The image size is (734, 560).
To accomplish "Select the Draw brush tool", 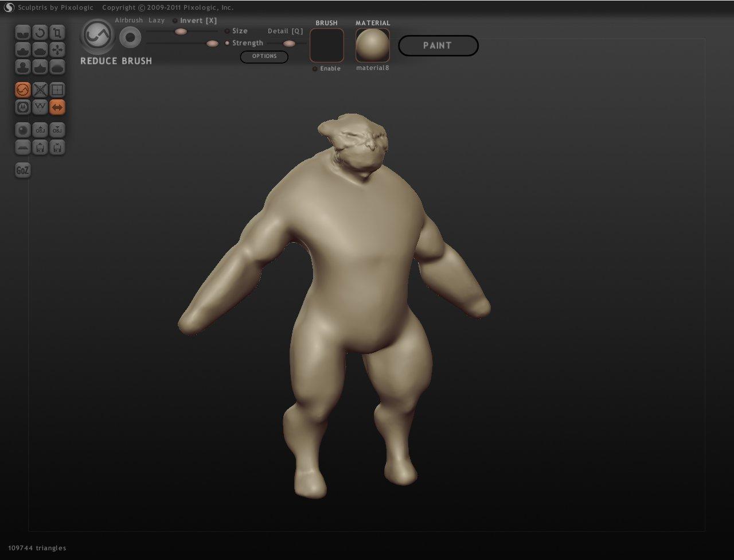I will [x=22, y=50].
